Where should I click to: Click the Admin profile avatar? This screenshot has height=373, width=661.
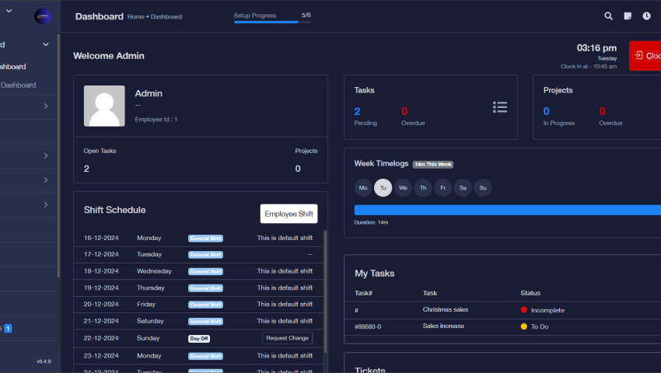point(104,106)
